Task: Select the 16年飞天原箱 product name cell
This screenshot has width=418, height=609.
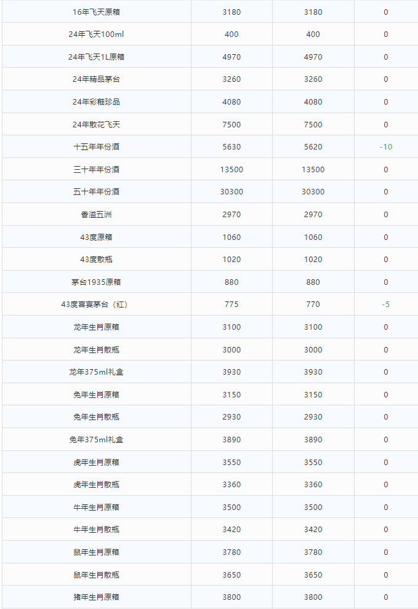Action: pyautogui.click(x=96, y=12)
